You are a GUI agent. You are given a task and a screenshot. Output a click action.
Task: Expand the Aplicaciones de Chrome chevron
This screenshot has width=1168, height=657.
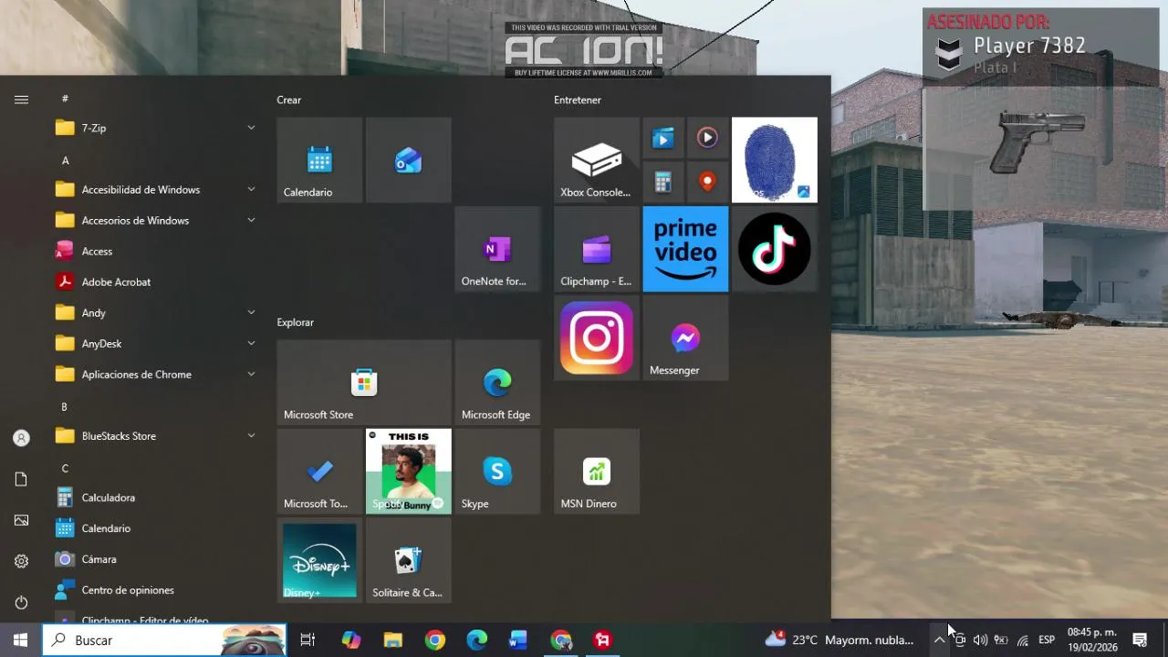coord(251,374)
